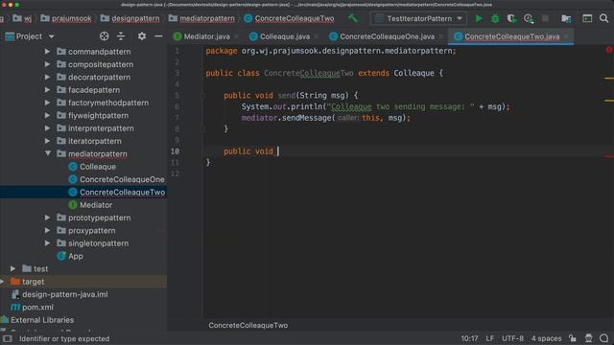Click prajumsook in the breadcrumb bar
Image resolution: width=614 pixels, height=345 pixels.
click(x=72, y=18)
